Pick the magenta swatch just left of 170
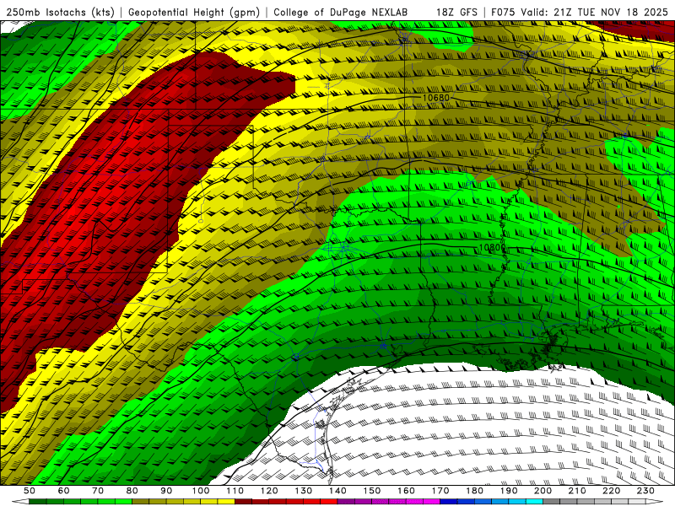 click(x=432, y=502)
